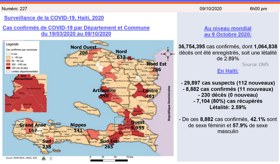280x164 pixels.
Task: Click the '1 - 49 cas' legend swatch
Action: 8,57
